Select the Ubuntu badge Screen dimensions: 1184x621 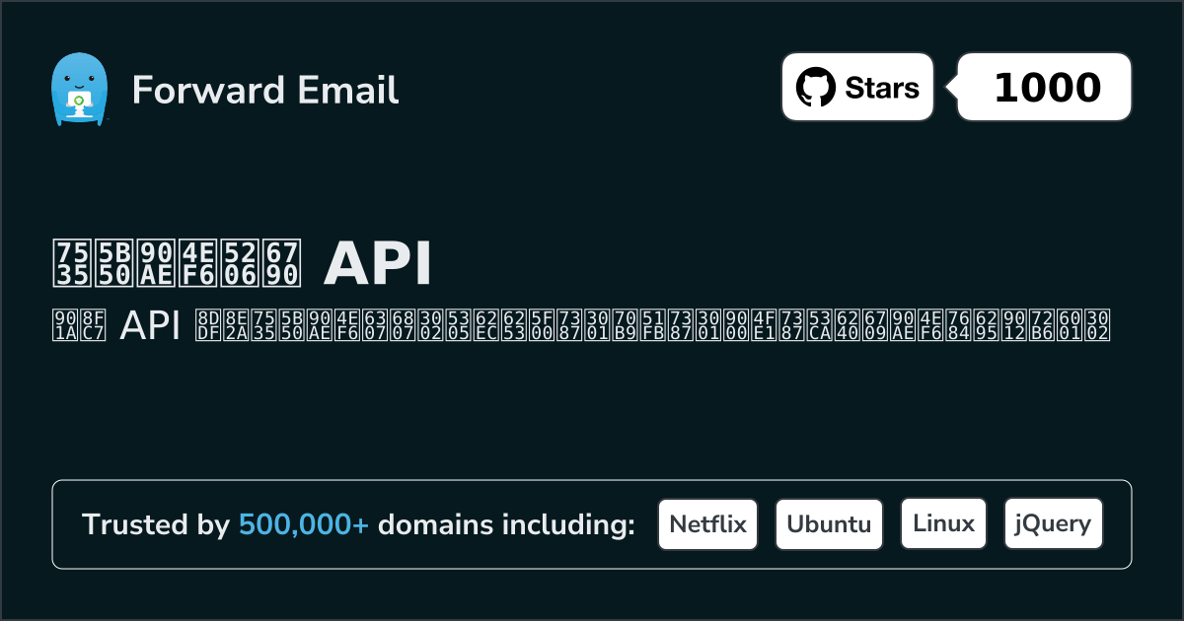[x=829, y=524]
